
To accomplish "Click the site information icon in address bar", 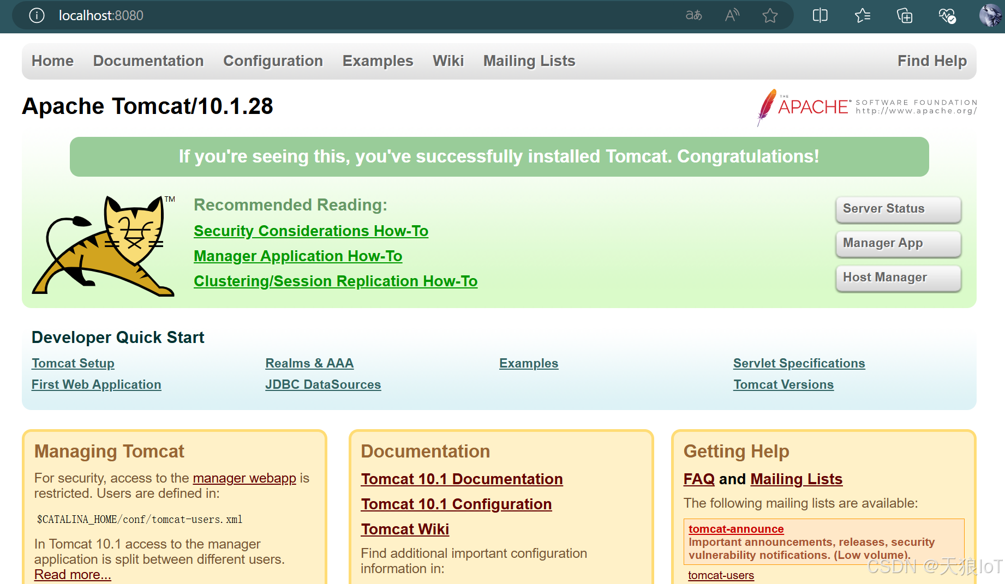I will click(37, 15).
